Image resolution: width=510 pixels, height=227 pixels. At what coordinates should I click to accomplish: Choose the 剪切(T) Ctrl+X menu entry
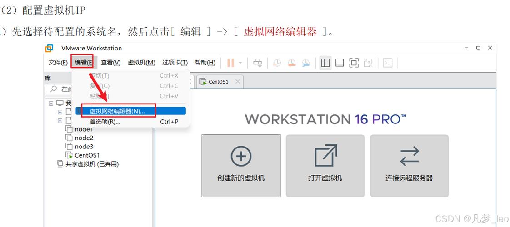(131, 76)
